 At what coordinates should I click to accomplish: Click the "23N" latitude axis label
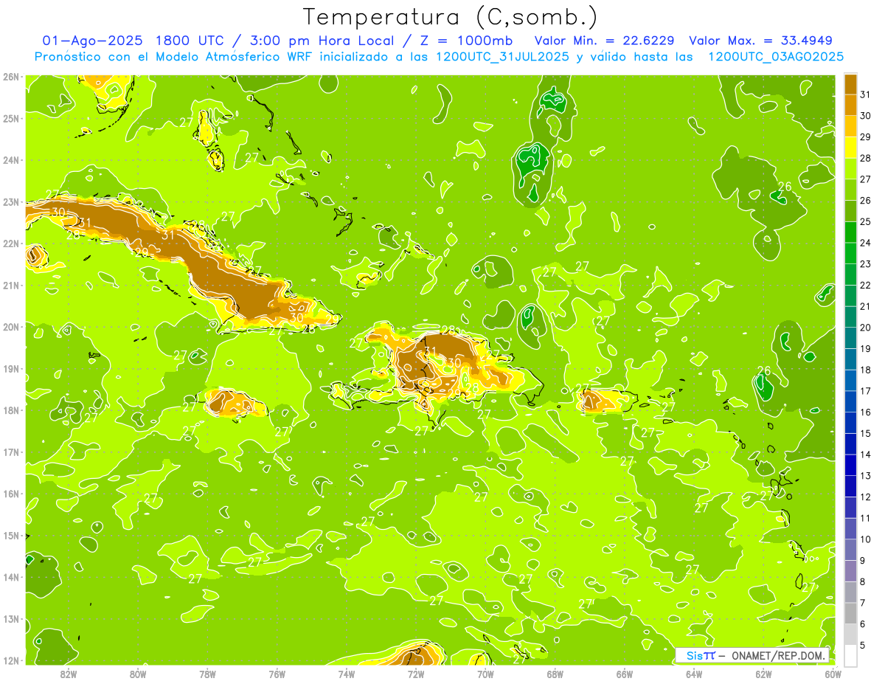[10, 201]
